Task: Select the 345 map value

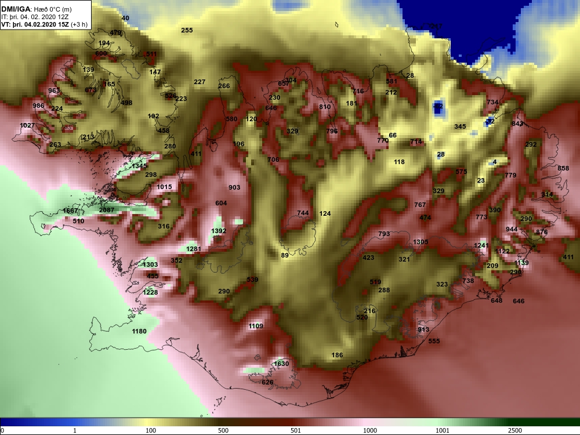Action: coord(460,126)
